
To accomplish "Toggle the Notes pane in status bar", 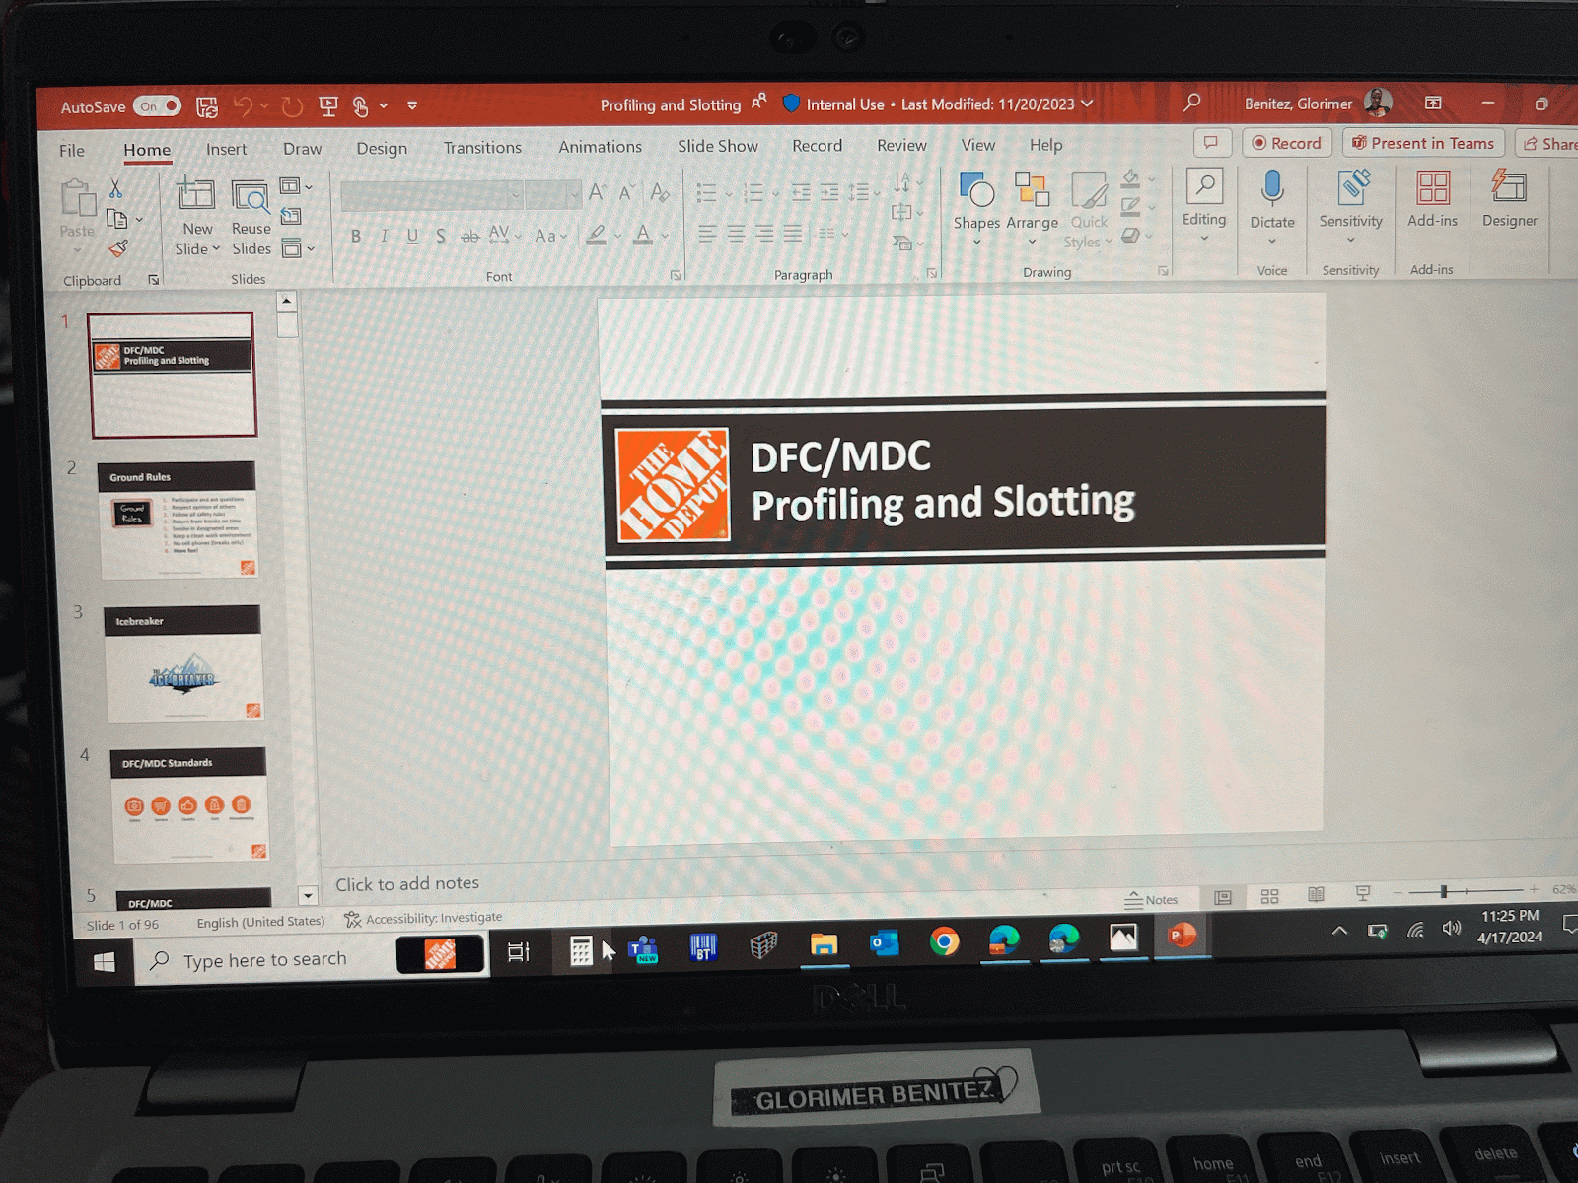I will [x=1151, y=899].
